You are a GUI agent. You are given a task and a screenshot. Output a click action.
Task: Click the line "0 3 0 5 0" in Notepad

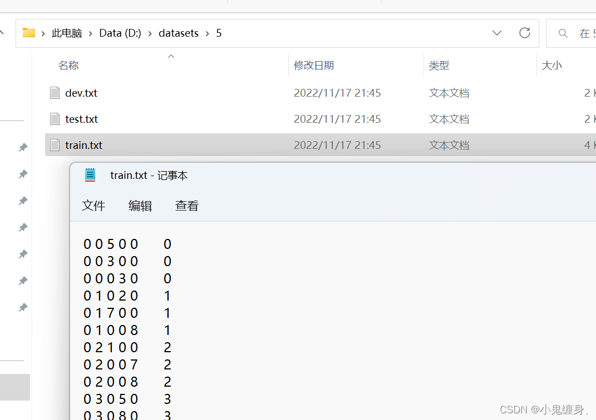click(111, 399)
